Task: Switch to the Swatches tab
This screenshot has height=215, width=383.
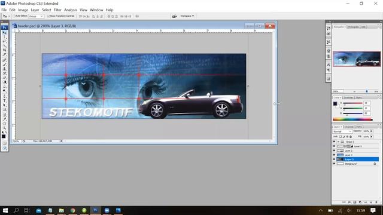Action: click(348, 97)
